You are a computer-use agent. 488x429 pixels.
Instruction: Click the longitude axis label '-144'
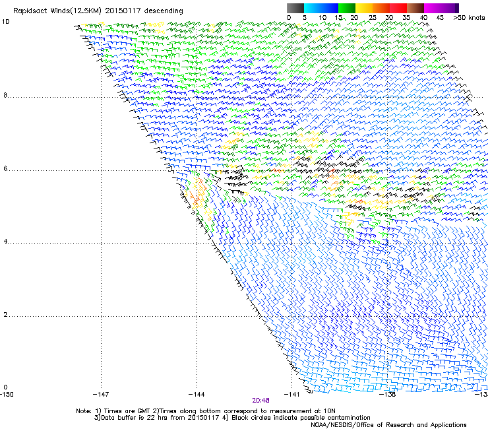click(197, 395)
